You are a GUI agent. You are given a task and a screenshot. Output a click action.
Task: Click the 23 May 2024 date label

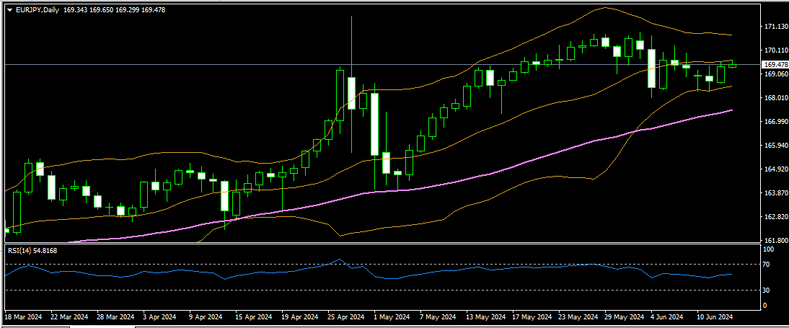click(x=578, y=317)
